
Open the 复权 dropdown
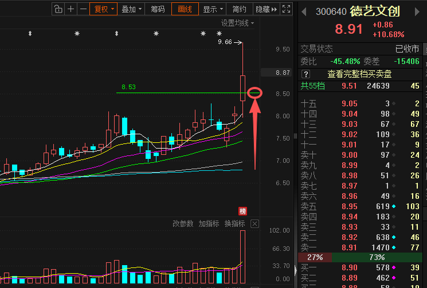104,9
